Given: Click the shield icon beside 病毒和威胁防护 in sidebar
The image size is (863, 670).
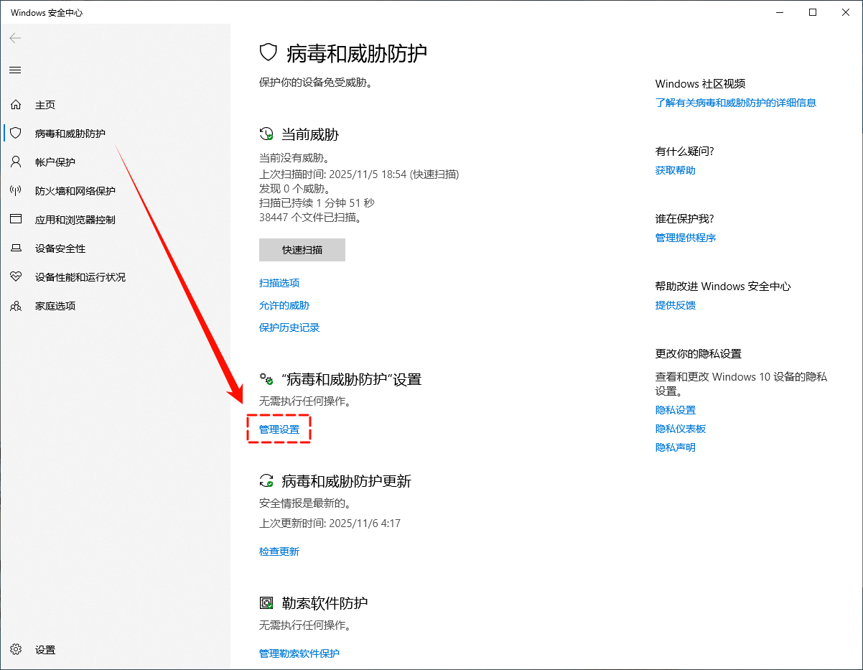Looking at the screenshot, I should (x=15, y=134).
